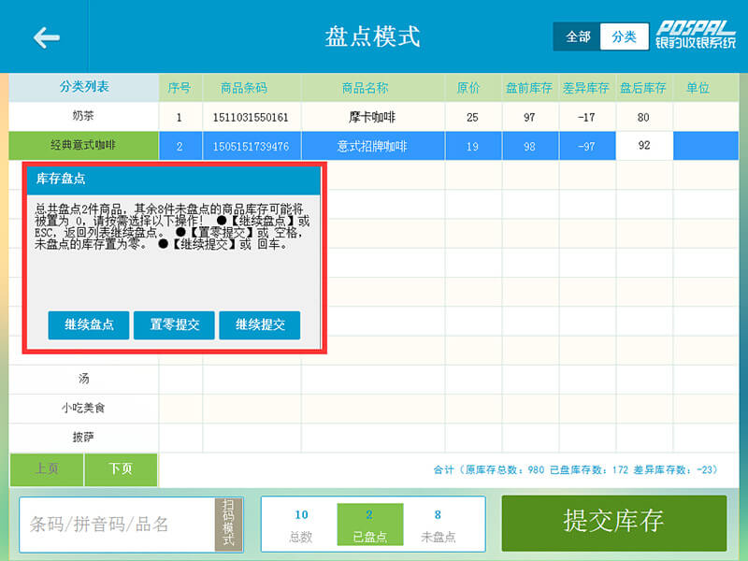Select the 小吃美食 category
The image size is (748, 561).
tap(84, 408)
